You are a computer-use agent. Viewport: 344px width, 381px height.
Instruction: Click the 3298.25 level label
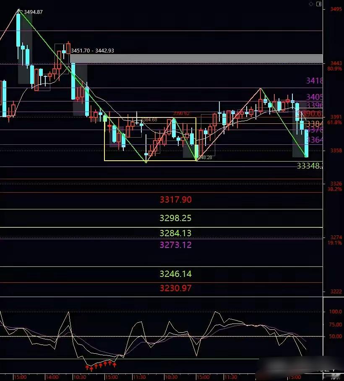pos(175,218)
